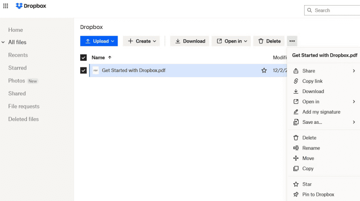
Task: Open File requests in sidebar
Action: 24,106
